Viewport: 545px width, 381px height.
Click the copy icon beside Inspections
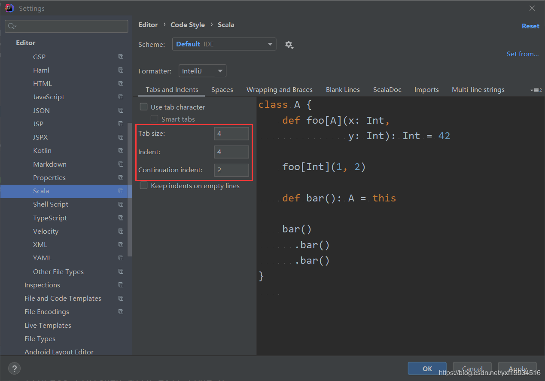[121, 285]
